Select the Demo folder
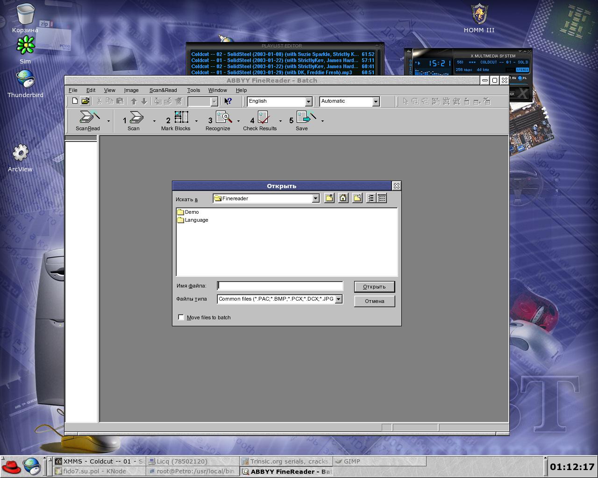This screenshot has height=478, width=598. pos(191,212)
